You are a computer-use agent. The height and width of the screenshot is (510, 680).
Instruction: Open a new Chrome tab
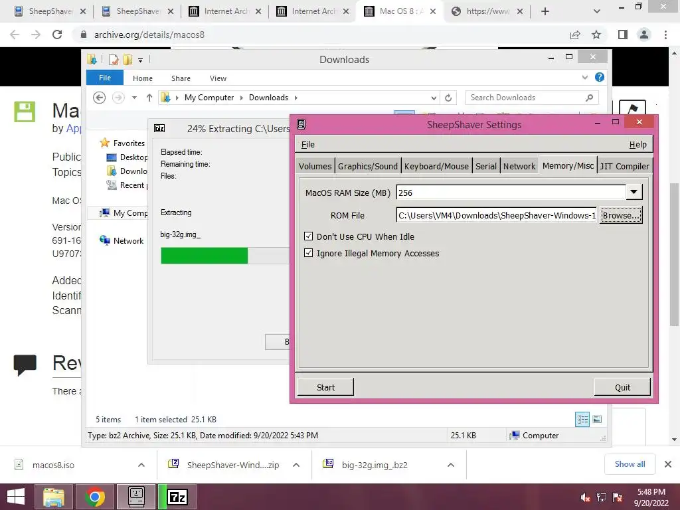coord(545,11)
